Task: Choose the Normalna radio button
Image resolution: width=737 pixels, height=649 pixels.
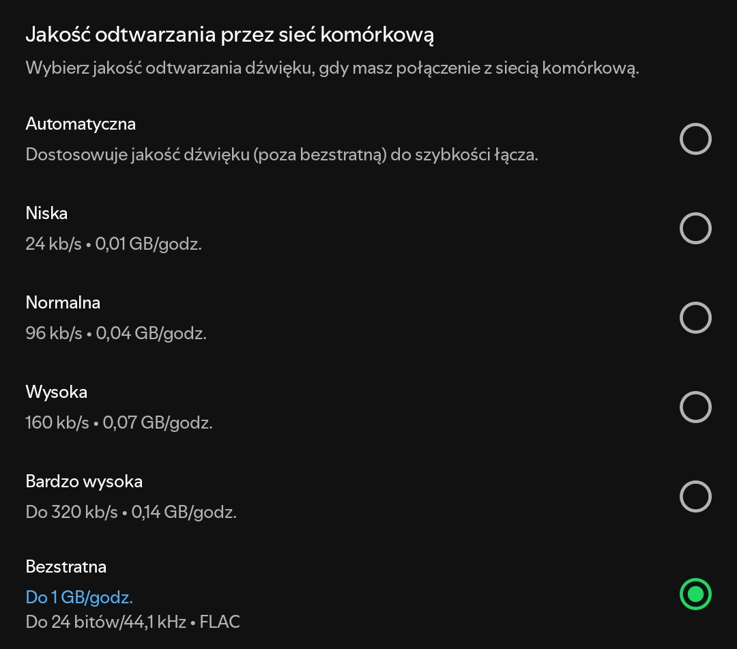Action: click(x=695, y=318)
